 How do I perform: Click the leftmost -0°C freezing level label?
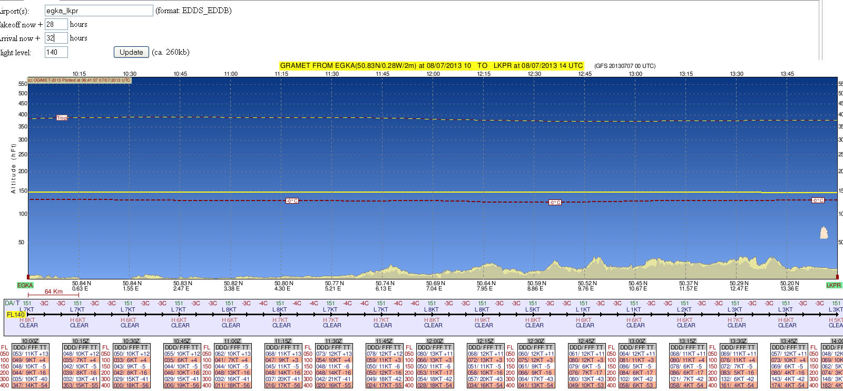point(292,201)
